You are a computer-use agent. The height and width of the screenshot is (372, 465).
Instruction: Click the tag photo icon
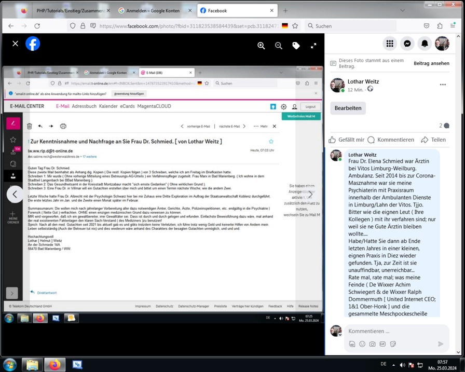(x=296, y=46)
